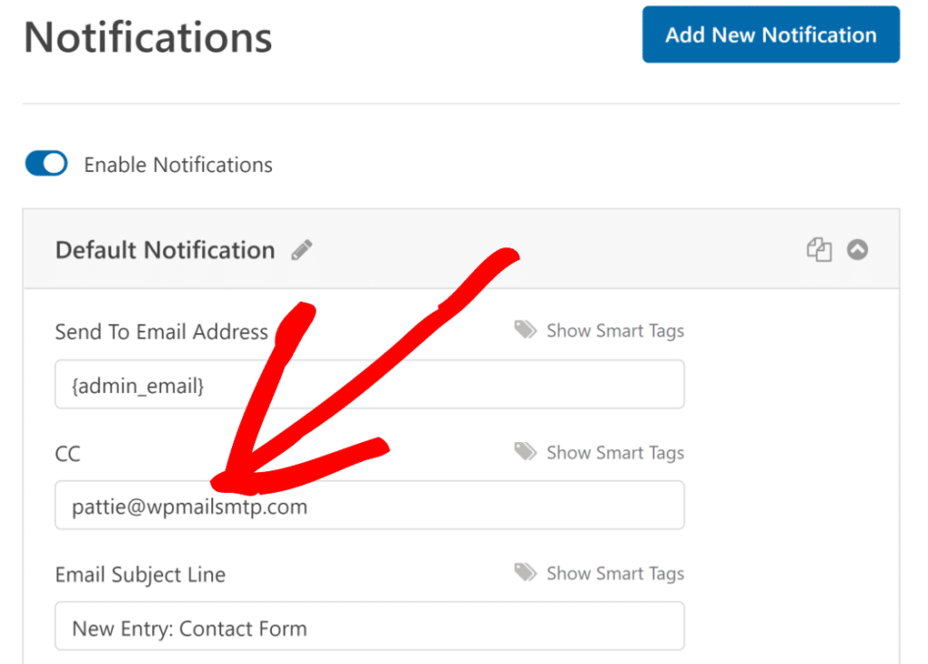The width and height of the screenshot is (928, 664).
Task: Click the tag icon beside Email Subject Line
Action: pos(526,573)
